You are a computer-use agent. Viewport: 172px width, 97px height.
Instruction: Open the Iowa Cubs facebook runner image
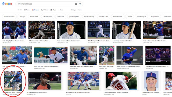click(x=83, y=55)
